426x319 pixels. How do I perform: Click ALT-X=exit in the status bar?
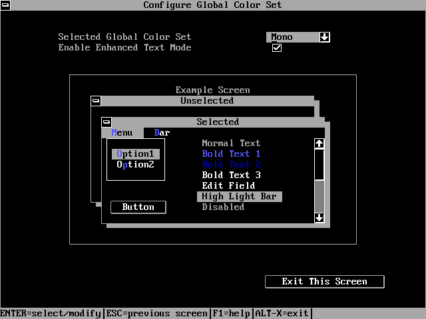(x=281, y=314)
